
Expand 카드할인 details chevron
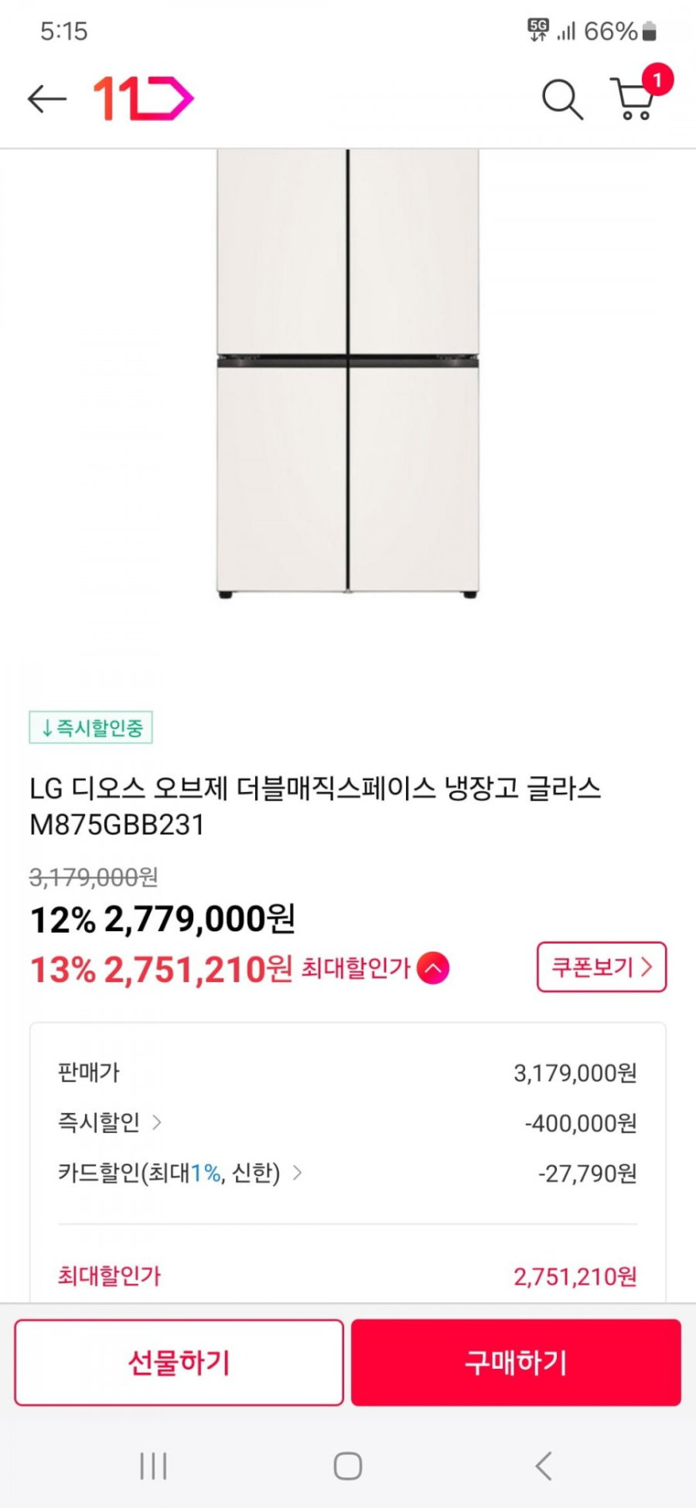(298, 1173)
